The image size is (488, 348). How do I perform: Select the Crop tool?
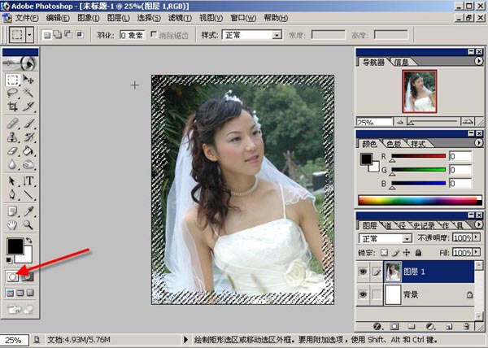pos(12,107)
